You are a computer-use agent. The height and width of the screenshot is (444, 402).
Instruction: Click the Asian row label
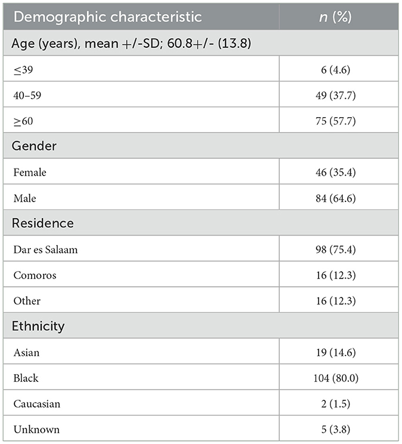coord(26,352)
